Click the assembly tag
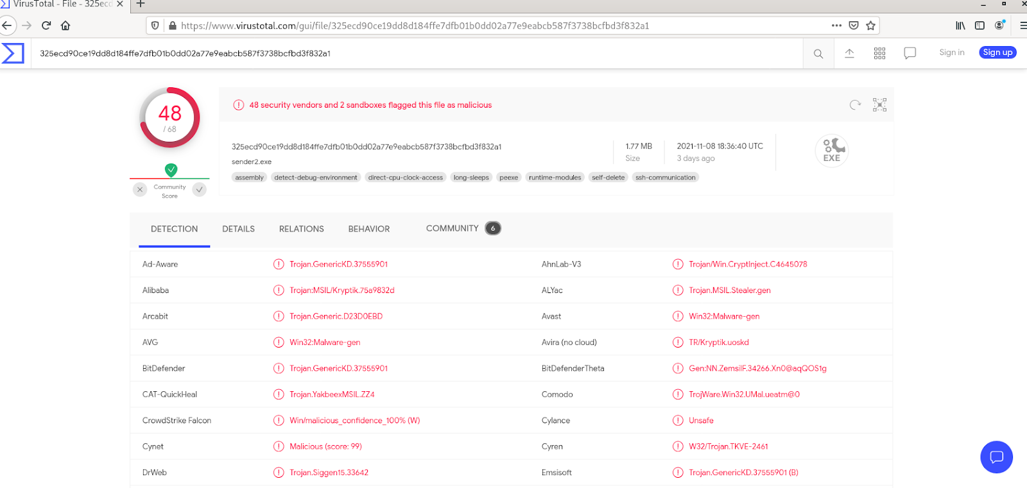The width and height of the screenshot is (1027, 488). point(250,178)
